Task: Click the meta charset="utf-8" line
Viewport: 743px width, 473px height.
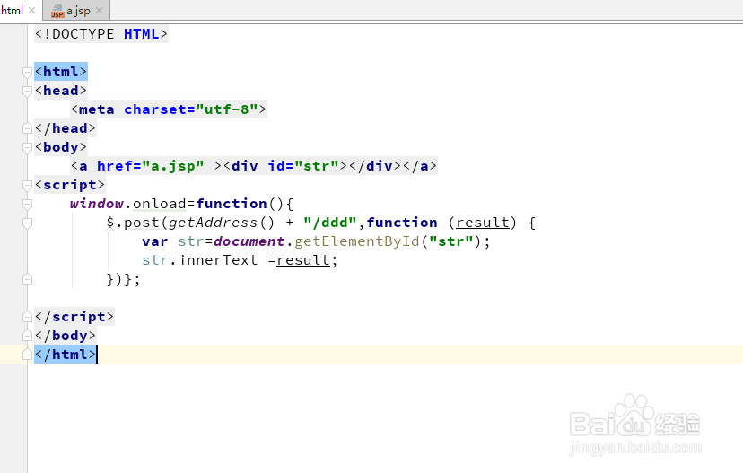Action: (x=169, y=109)
